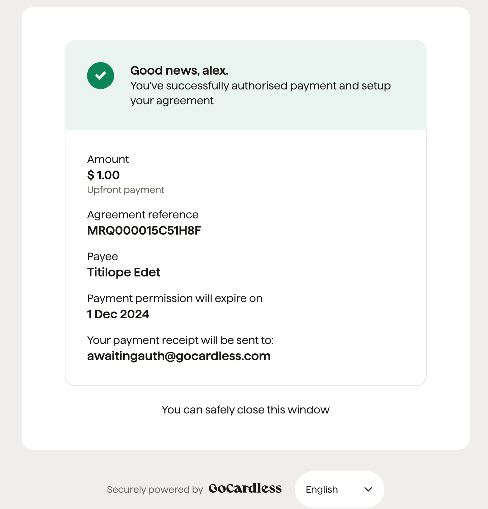The height and width of the screenshot is (509, 488).
Task: Click the green success checkmark icon
Action: click(101, 76)
